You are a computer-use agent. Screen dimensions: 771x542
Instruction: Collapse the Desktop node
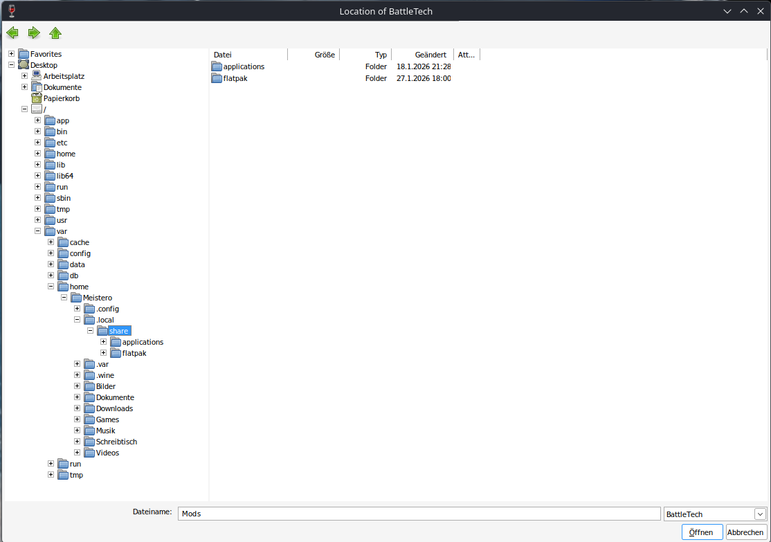11,65
